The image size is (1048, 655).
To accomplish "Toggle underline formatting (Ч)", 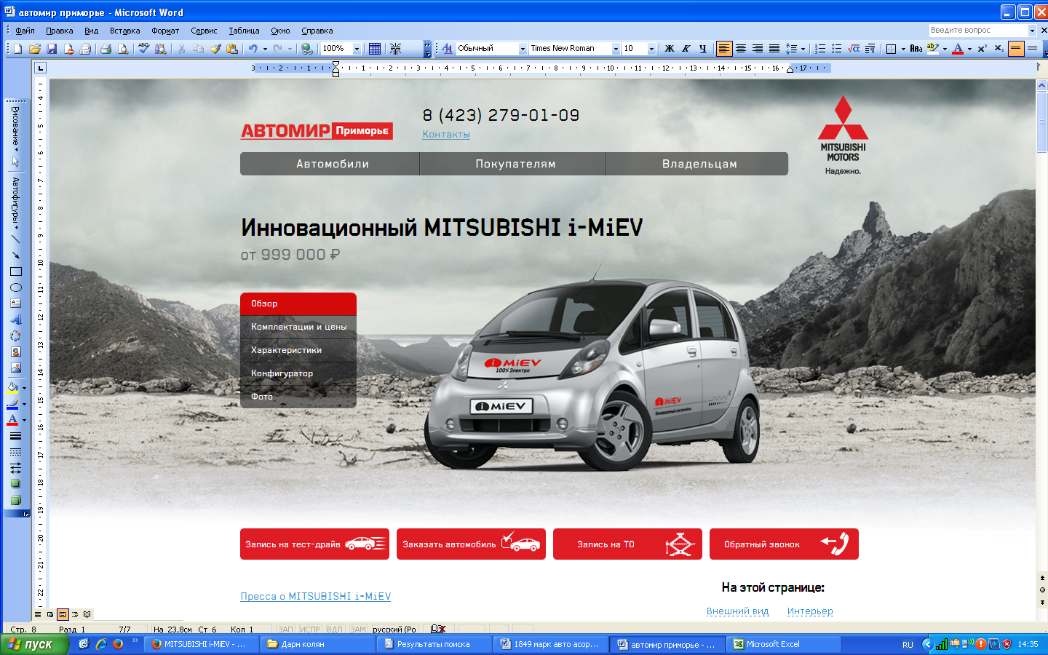I will tap(702, 49).
